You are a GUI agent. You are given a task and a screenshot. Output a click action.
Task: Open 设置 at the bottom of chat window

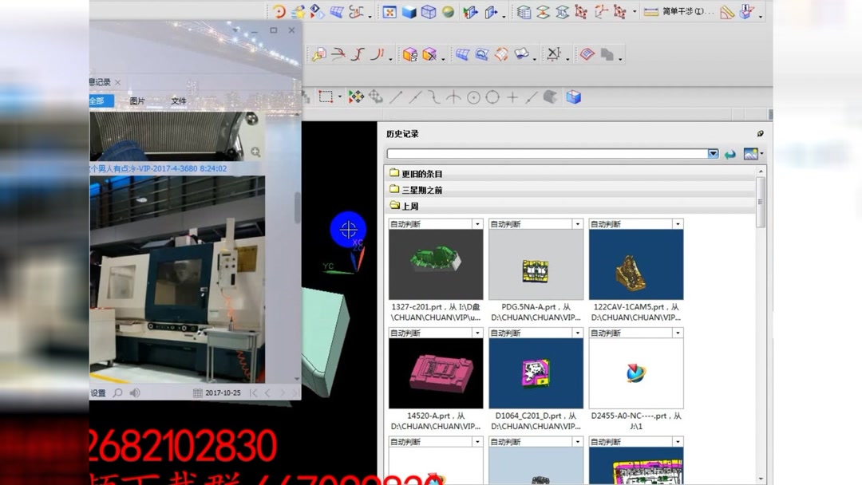[97, 392]
